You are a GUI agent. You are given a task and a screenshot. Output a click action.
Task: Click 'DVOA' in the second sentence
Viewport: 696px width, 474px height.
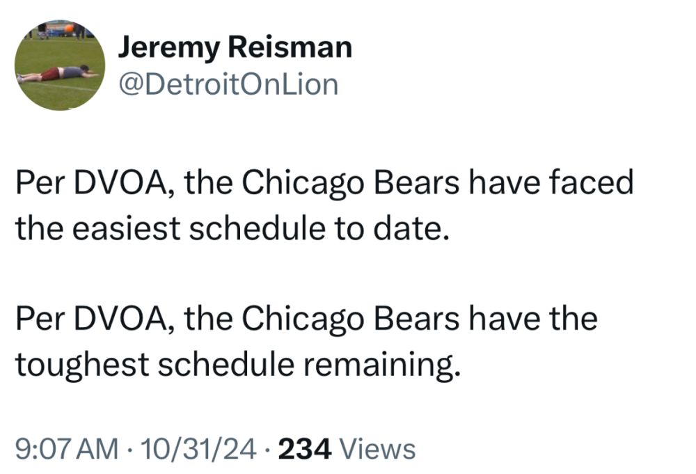(123, 319)
